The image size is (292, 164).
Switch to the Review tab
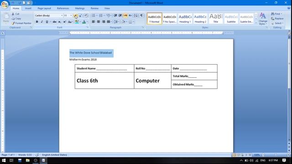[94, 8]
